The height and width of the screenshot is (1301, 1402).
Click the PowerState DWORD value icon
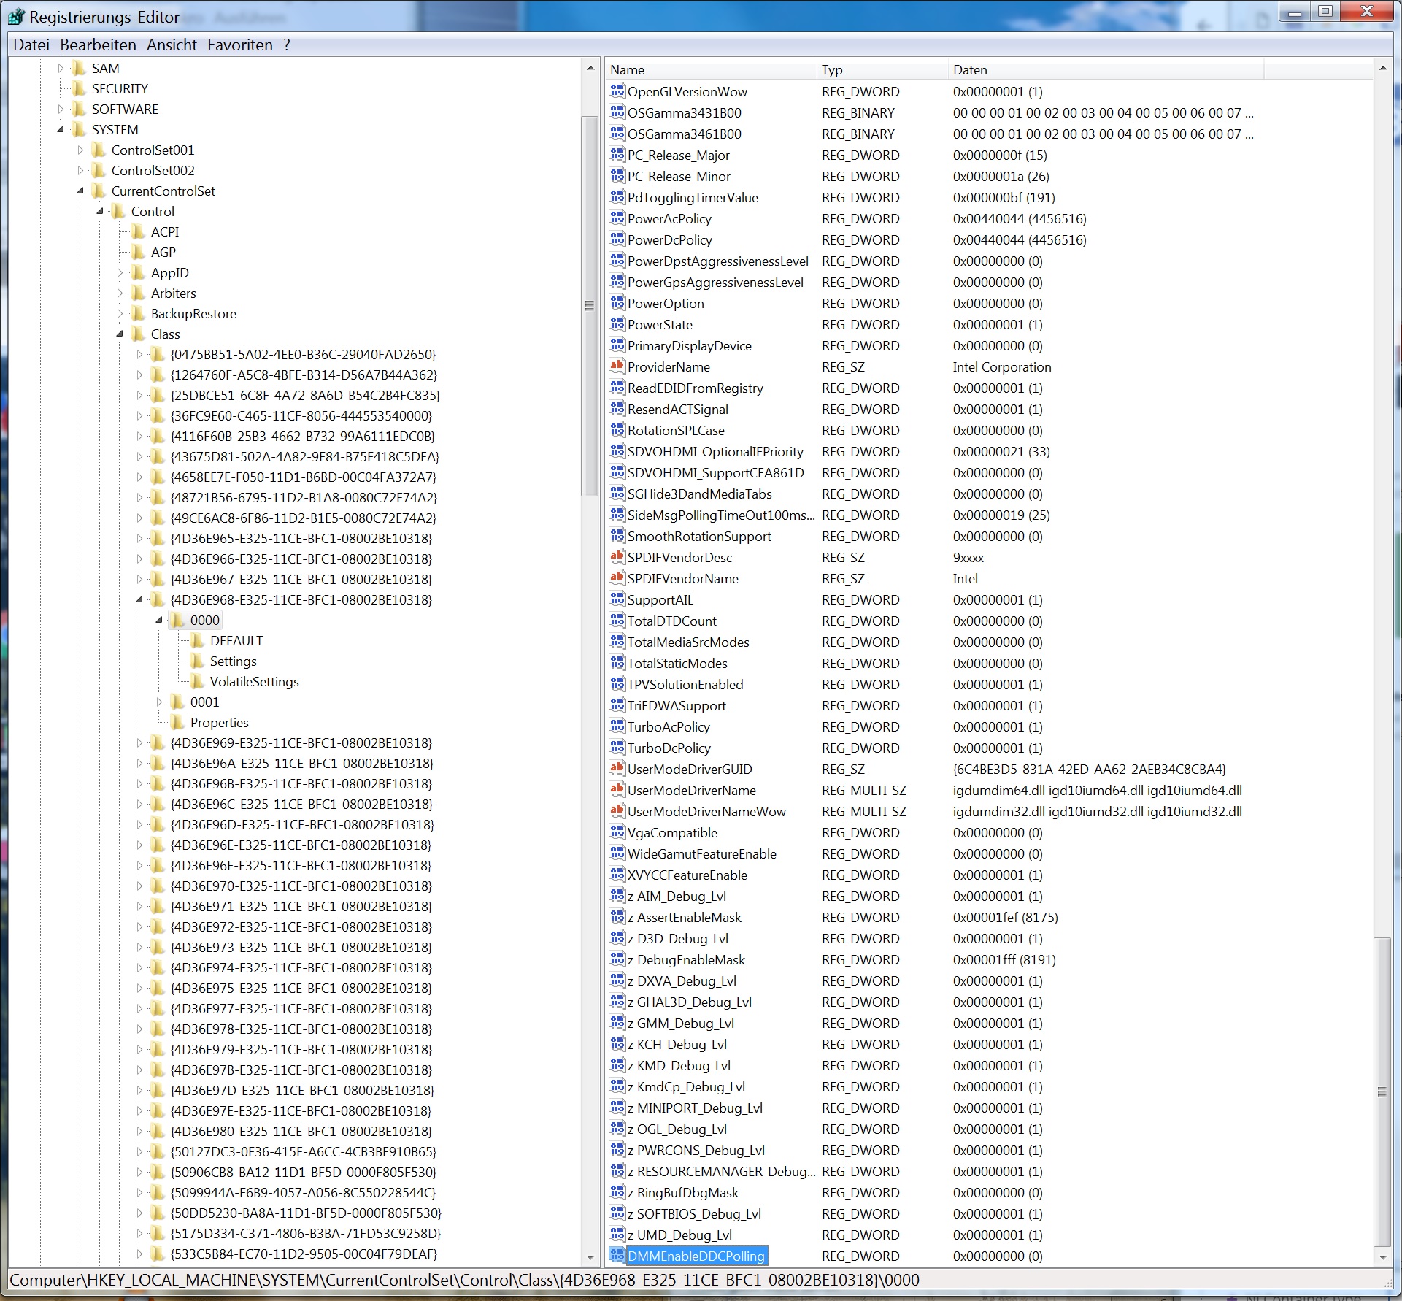[617, 324]
